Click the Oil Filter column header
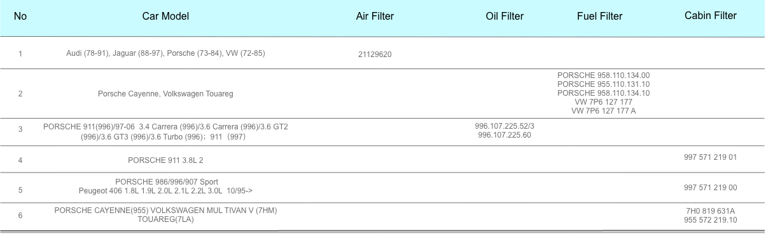Screen dimensions: 766x234 pyautogui.click(x=505, y=16)
